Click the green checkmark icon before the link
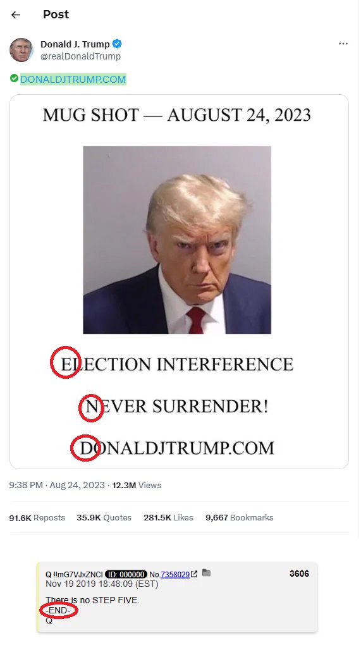Image resolution: width=361 pixels, height=669 pixels. (14, 78)
